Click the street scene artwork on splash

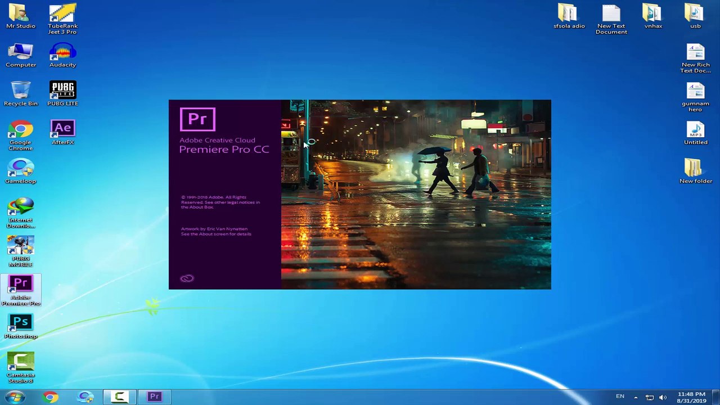point(416,195)
